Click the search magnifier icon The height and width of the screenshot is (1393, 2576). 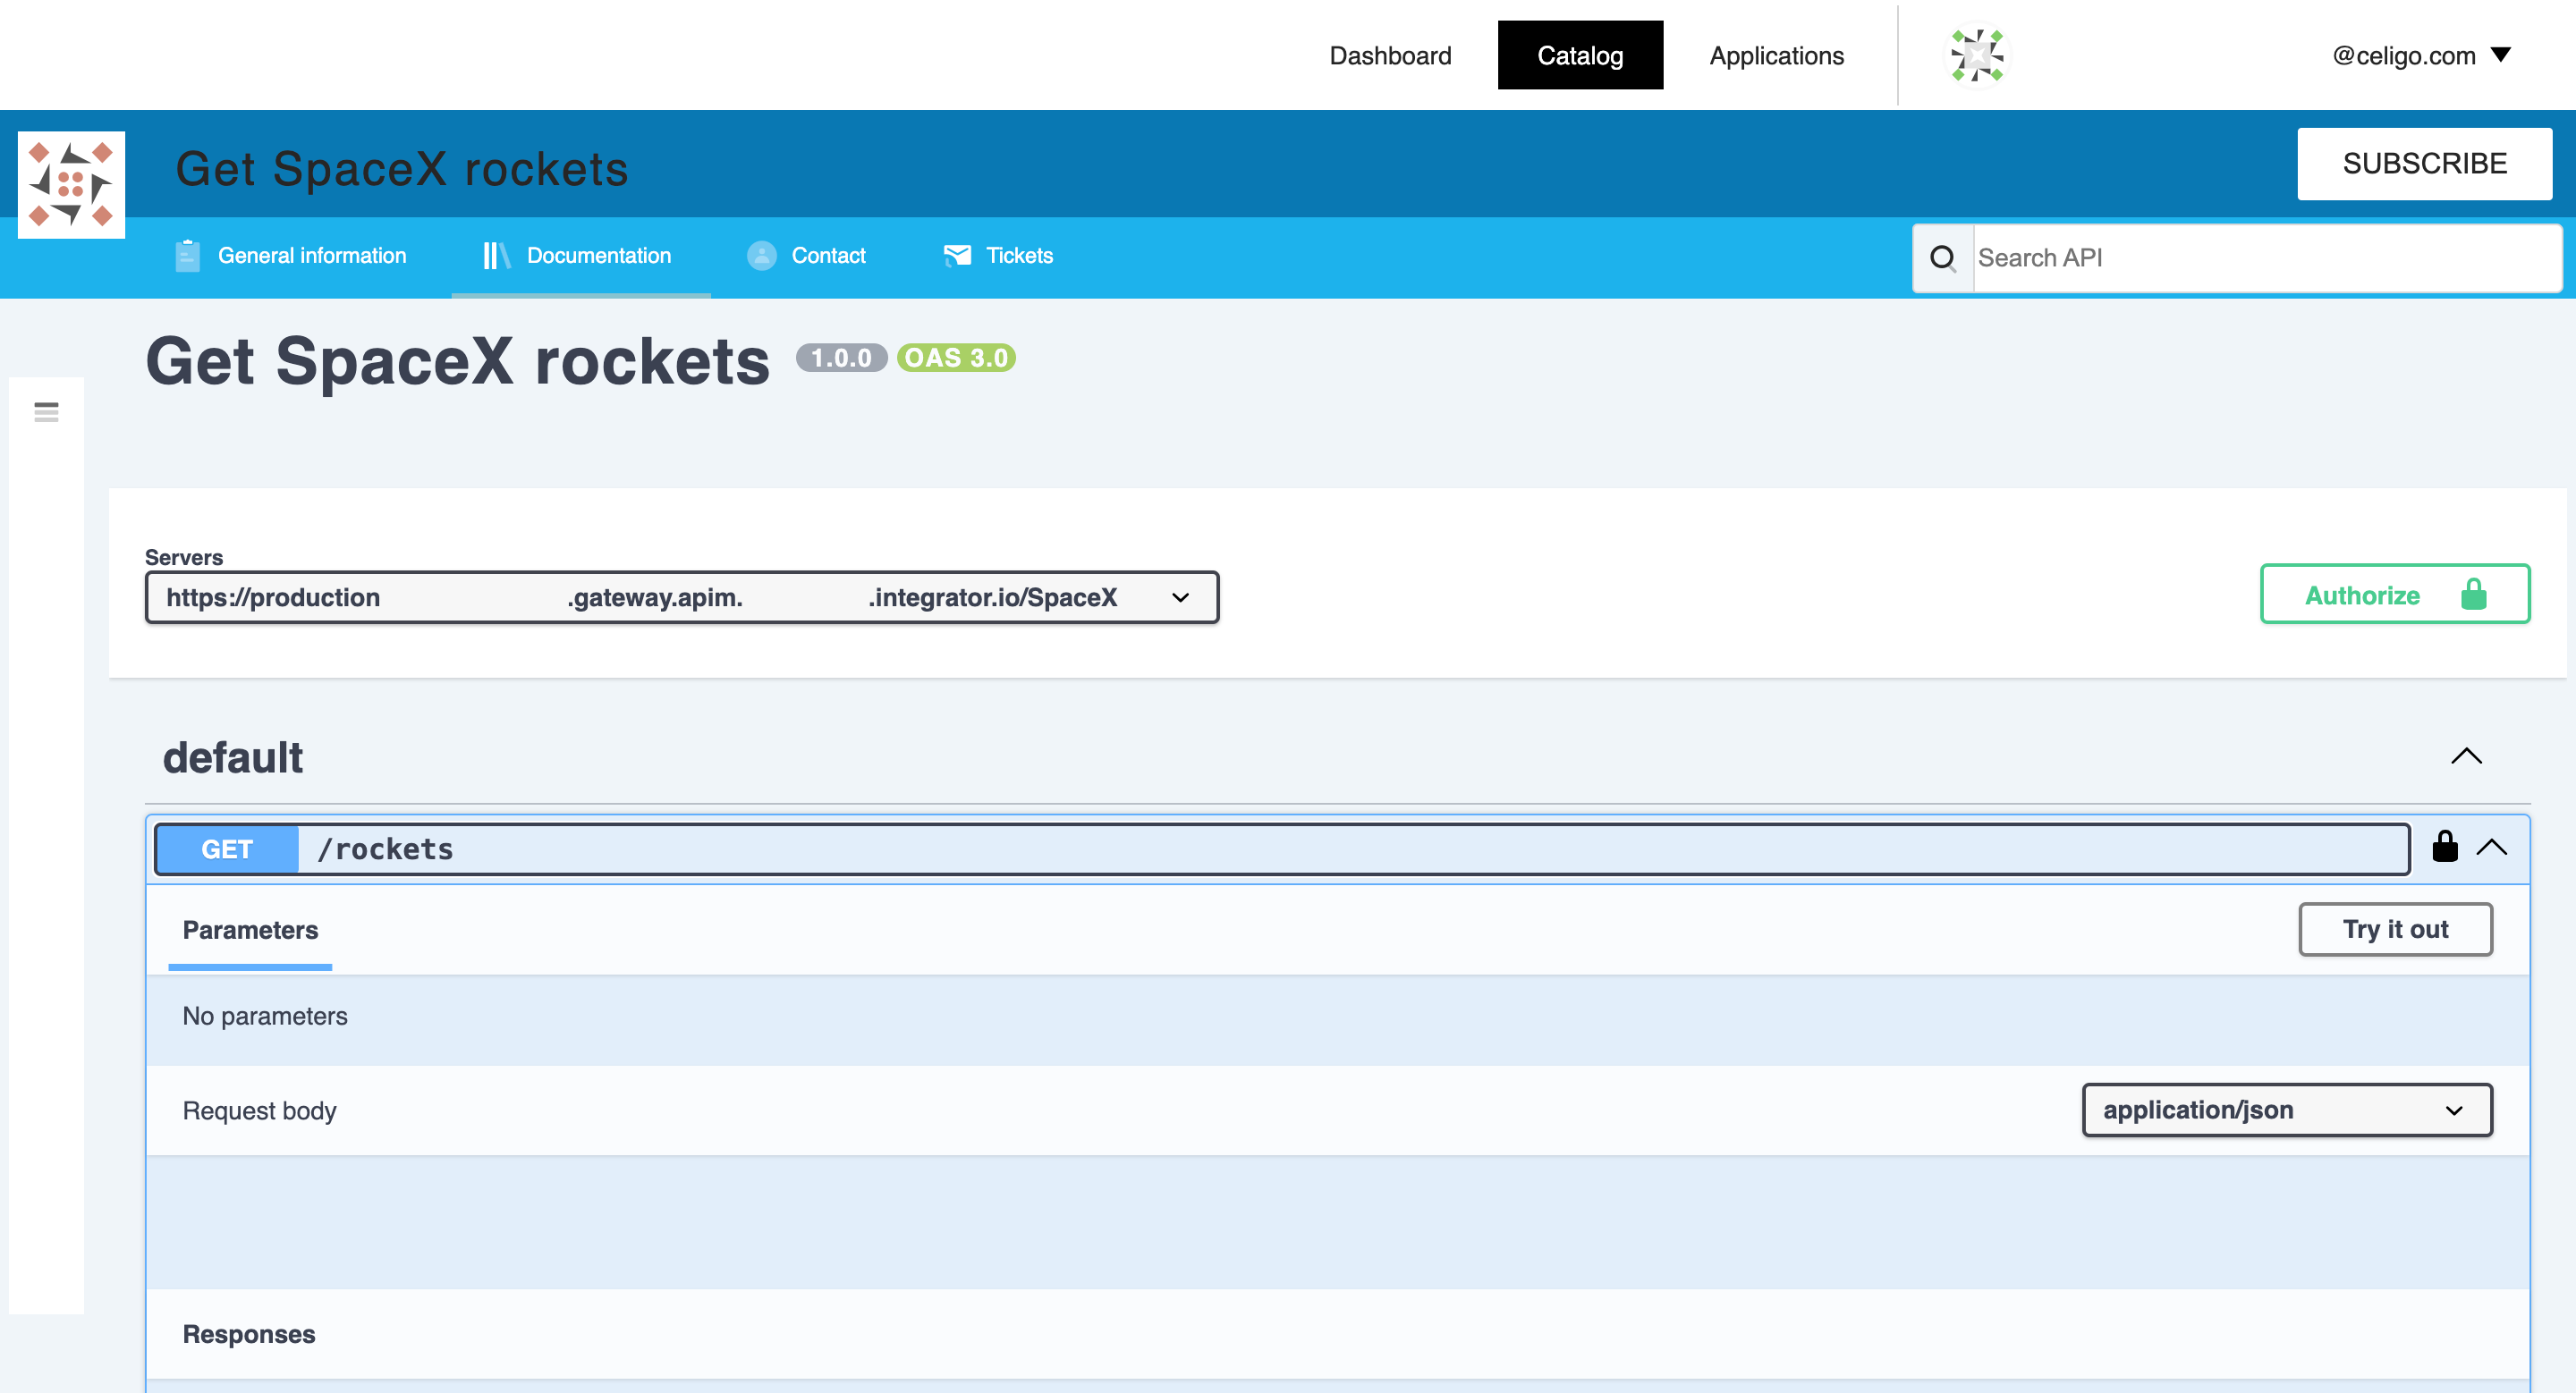1943,257
